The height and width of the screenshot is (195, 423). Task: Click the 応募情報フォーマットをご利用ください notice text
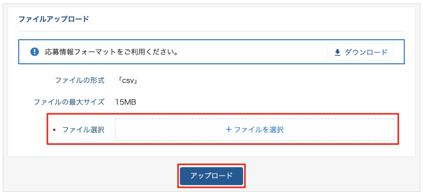(x=111, y=52)
